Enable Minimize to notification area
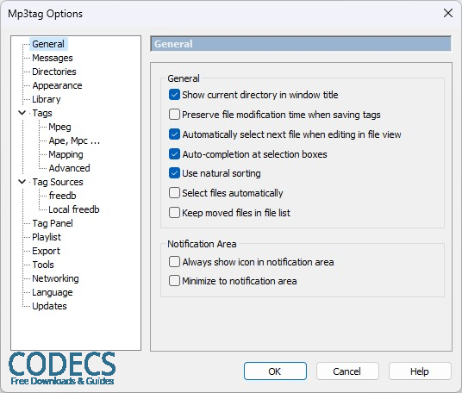The height and width of the screenshot is (393, 462). pyautogui.click(x=174, y=281)
